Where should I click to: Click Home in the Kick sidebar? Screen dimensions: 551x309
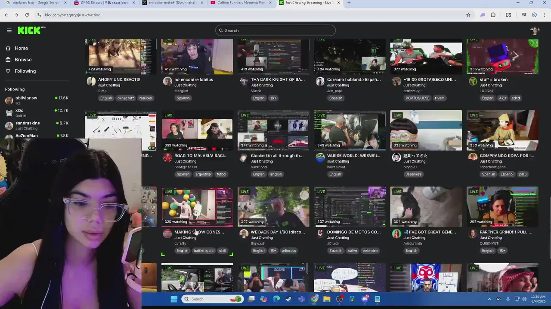tap(21, 48)
